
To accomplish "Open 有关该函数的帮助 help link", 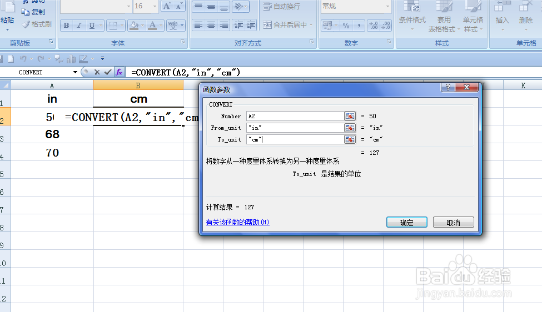I will click(237, 222).
